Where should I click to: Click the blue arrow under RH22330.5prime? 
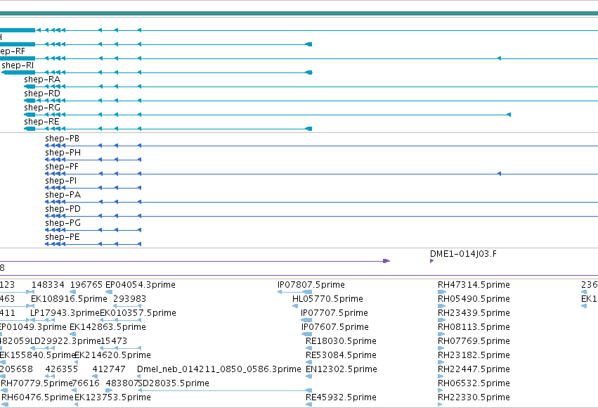click(x=440, y=404)
